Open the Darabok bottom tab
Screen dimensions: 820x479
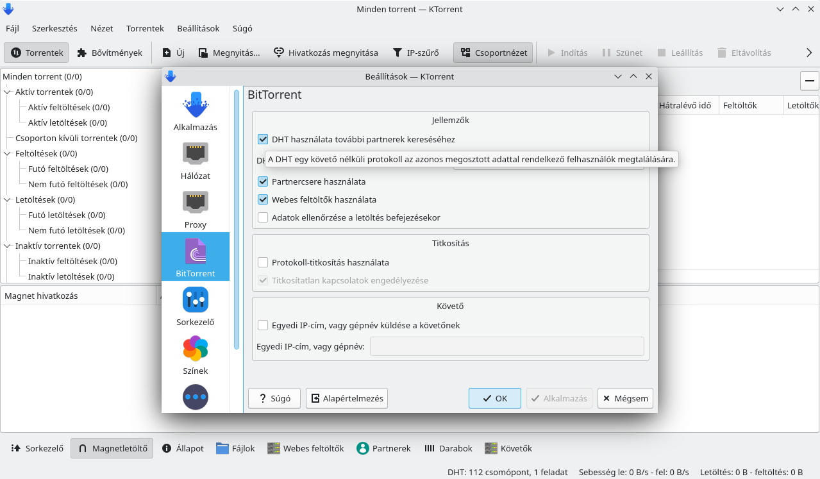click(448, 448)
